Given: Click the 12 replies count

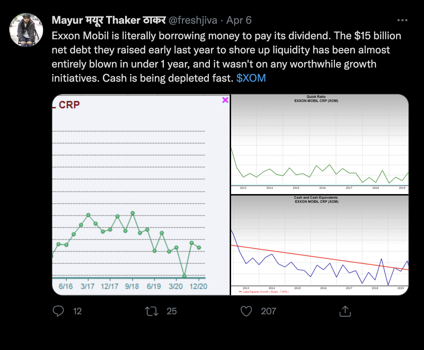Looking at the screenshot, I should 77,311.
